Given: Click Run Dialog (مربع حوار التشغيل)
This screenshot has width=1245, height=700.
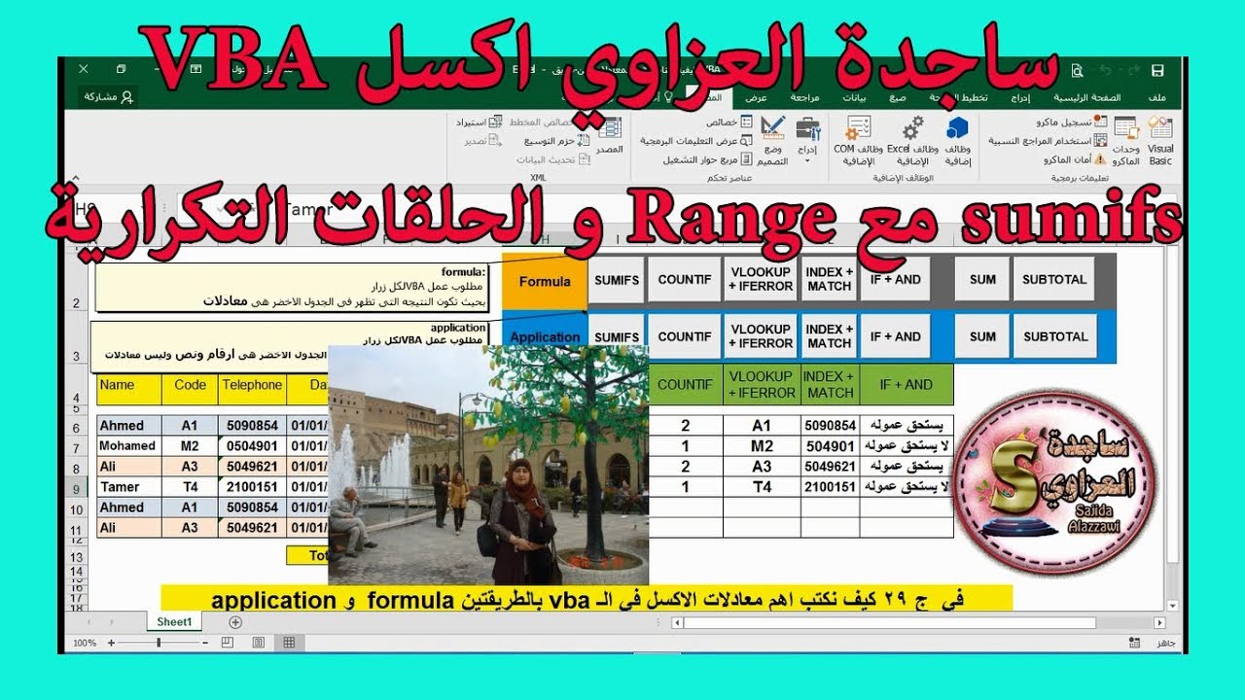Looking at the screenshot, I should [707, 158].
